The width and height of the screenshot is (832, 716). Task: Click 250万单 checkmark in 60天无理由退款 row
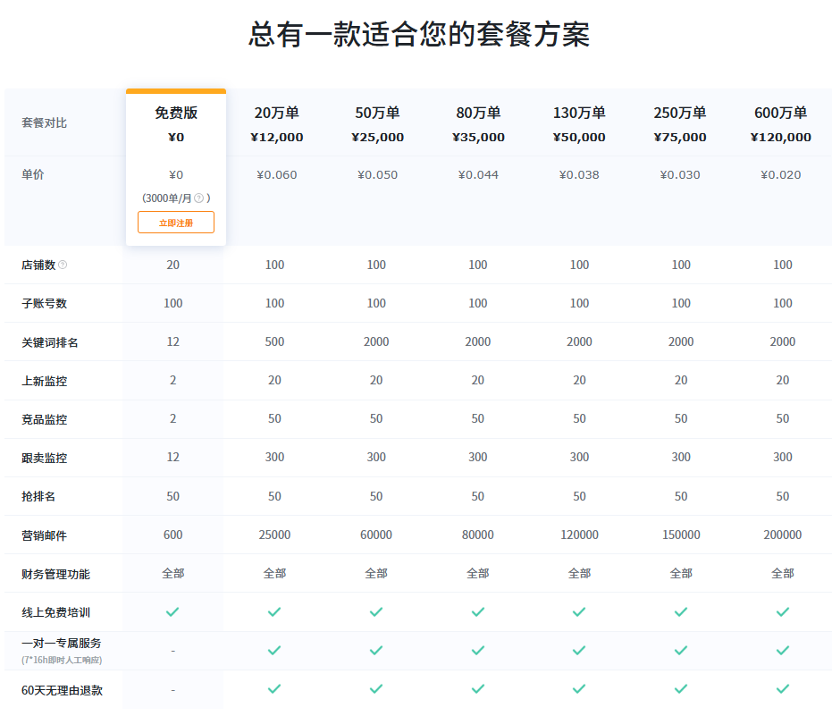click(x=681, y=689)
